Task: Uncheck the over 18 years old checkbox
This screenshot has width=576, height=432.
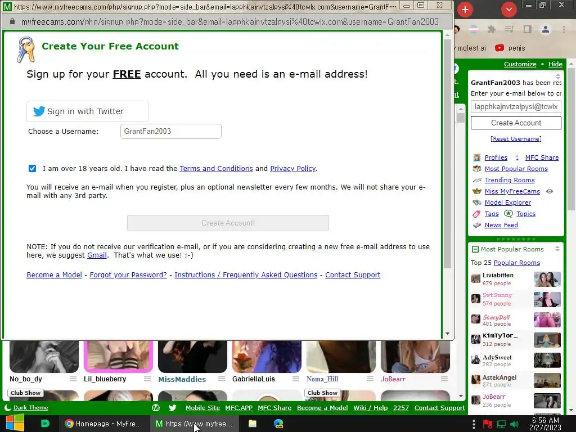Action: coord(32,168)
